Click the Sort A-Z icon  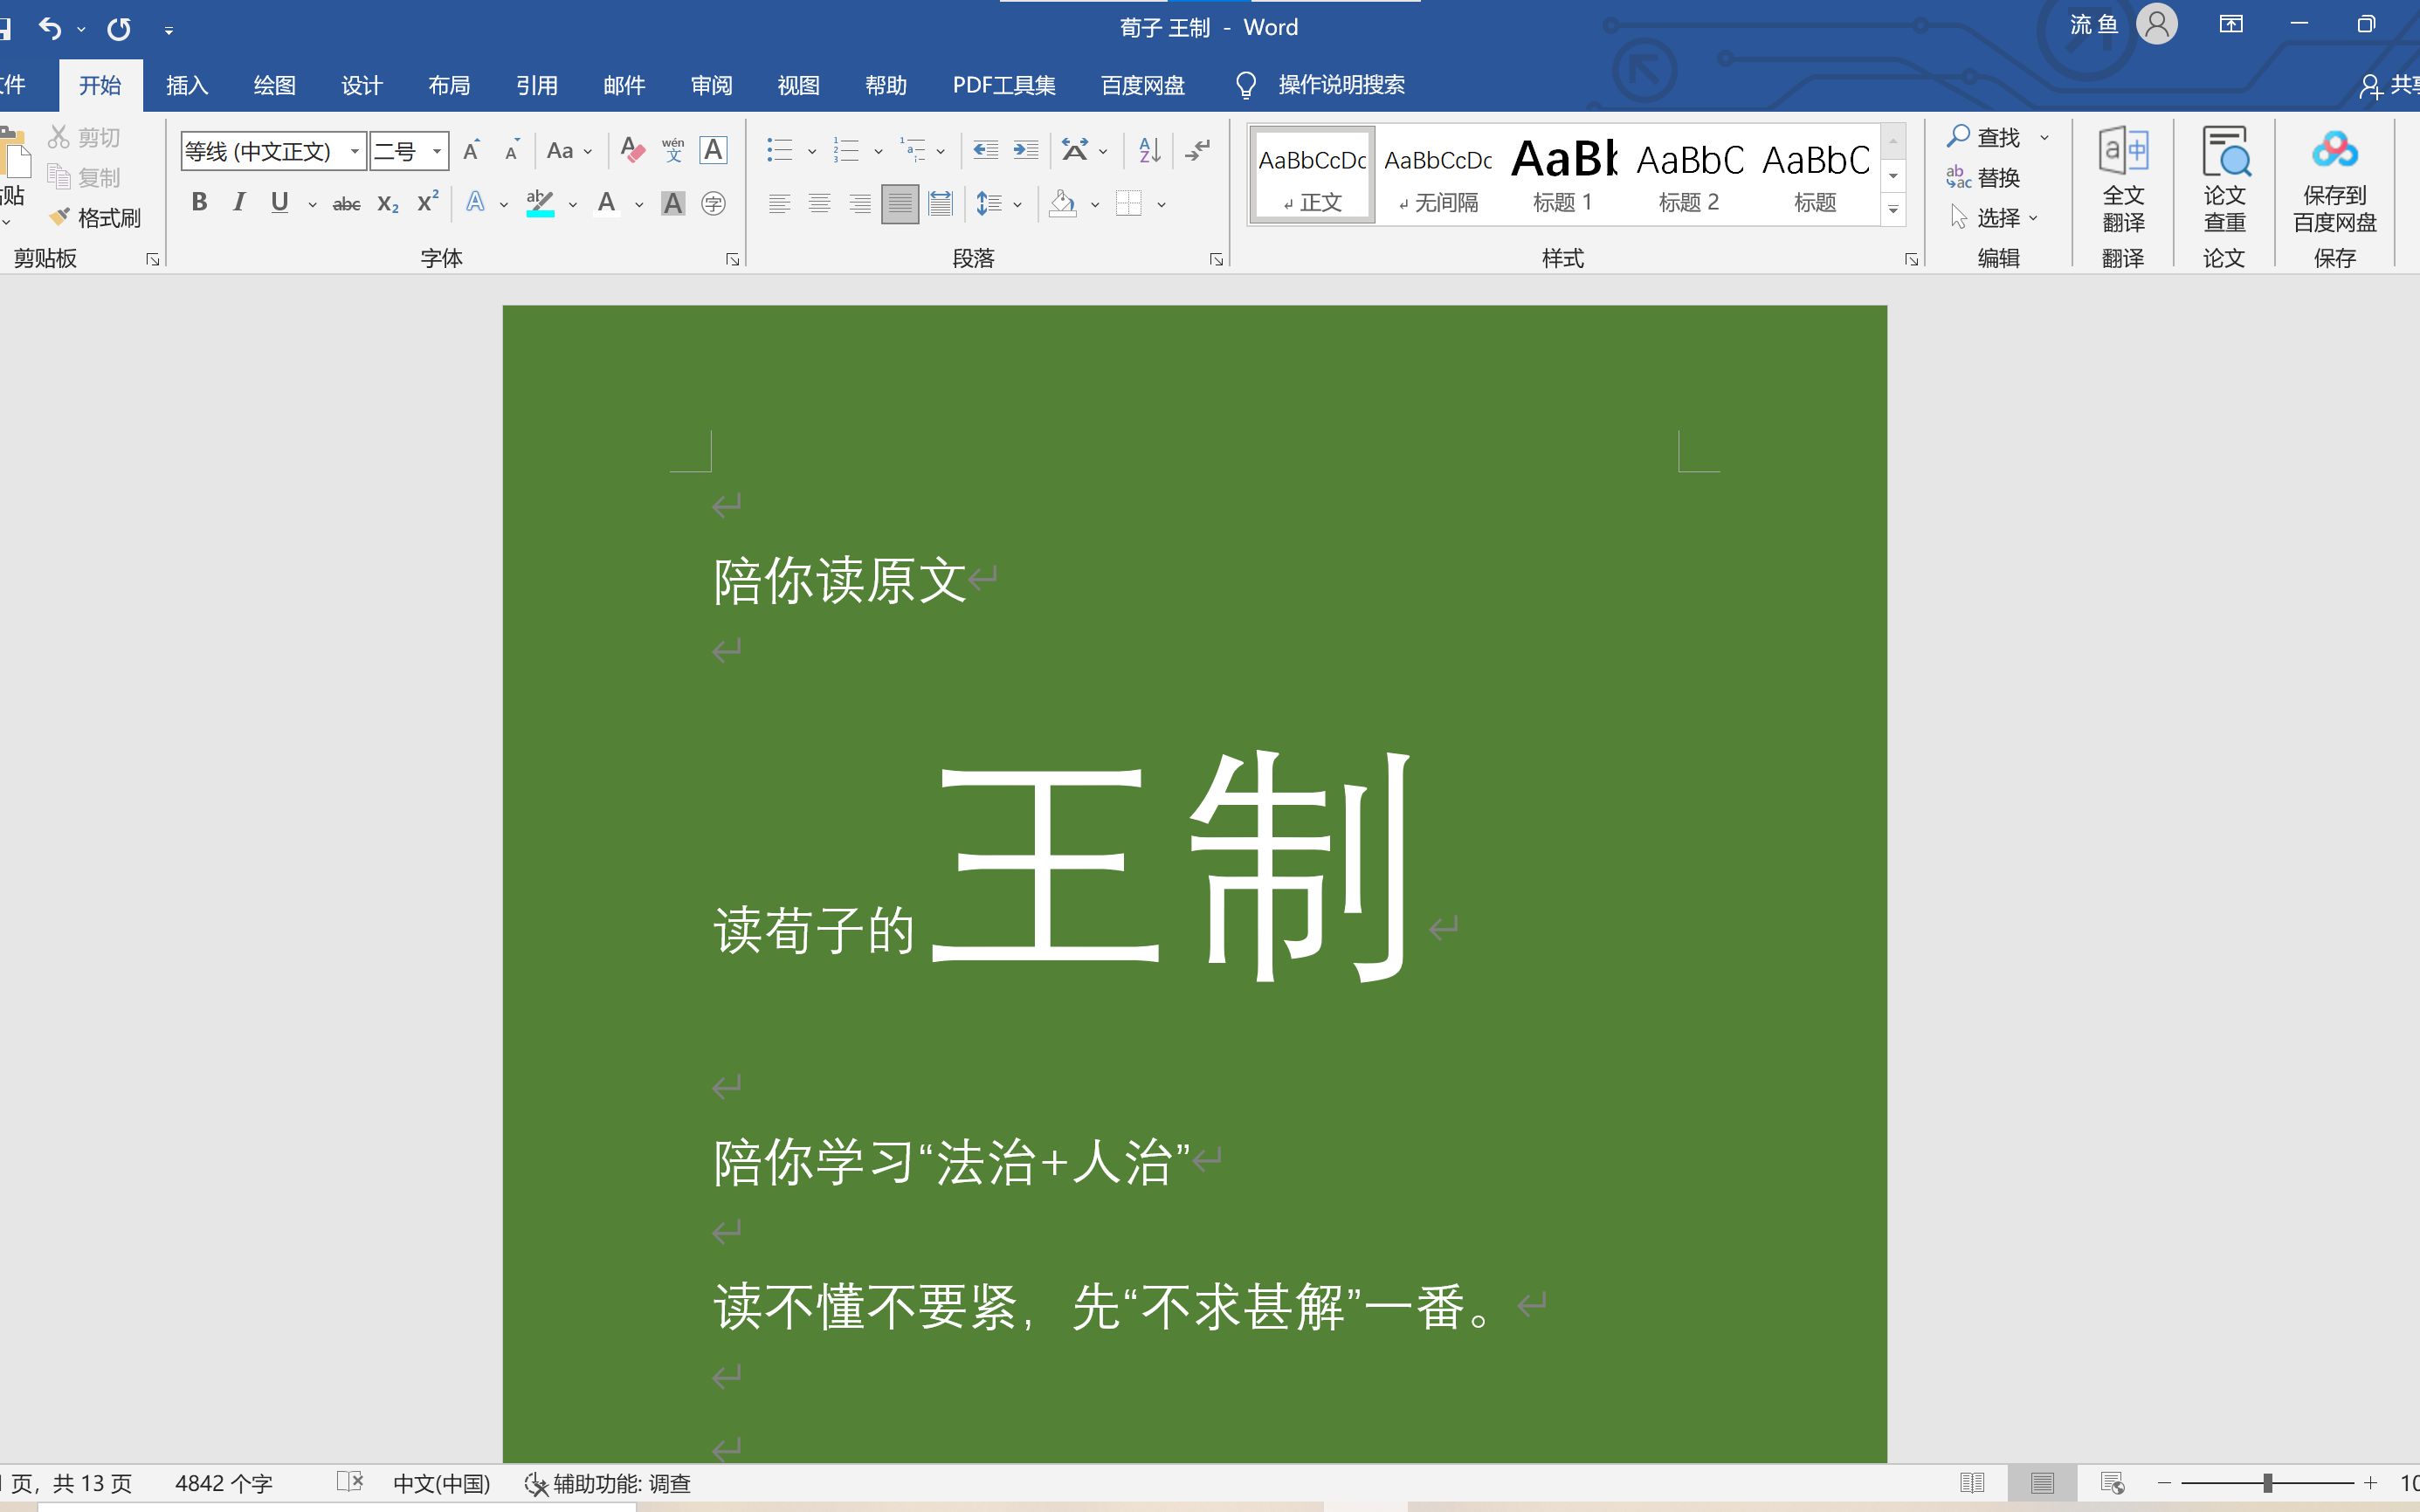pos(1149,151)
